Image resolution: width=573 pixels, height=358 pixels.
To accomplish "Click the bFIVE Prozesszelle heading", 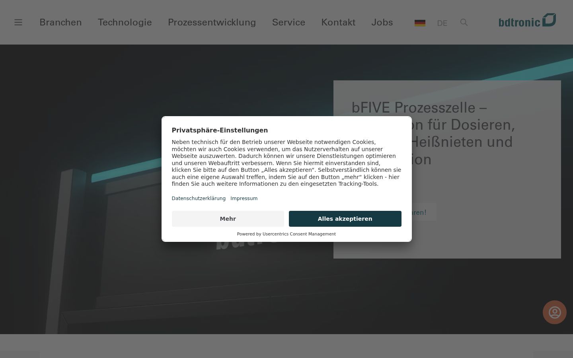I will click(433, 133).
